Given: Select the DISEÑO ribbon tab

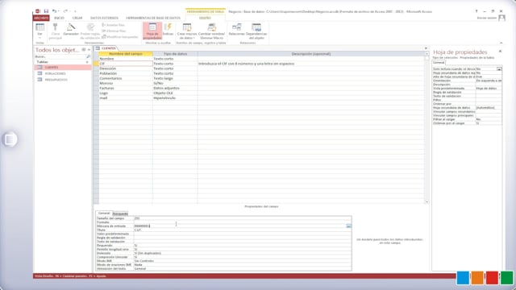Looking at the screenshot, I should click(x=205, y=18).
